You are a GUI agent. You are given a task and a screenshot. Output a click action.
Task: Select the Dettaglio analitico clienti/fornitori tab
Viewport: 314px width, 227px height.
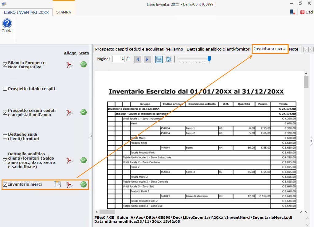pyautogui.click(x=218, y=49)
